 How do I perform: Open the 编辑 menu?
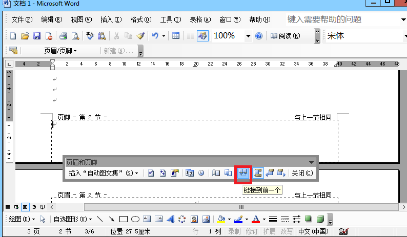pos(52,19)
